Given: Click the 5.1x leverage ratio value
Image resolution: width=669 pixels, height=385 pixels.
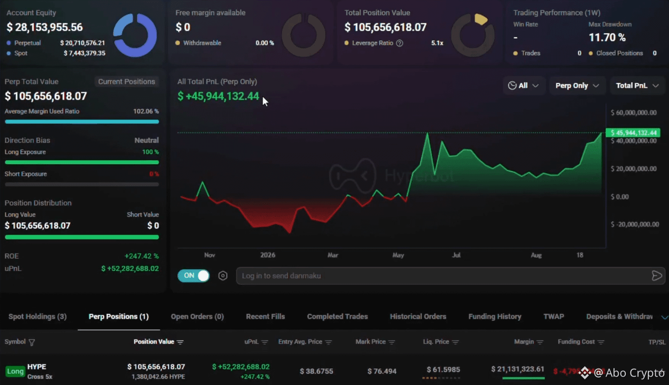Looking at the screenshot, I should point(437,43).
